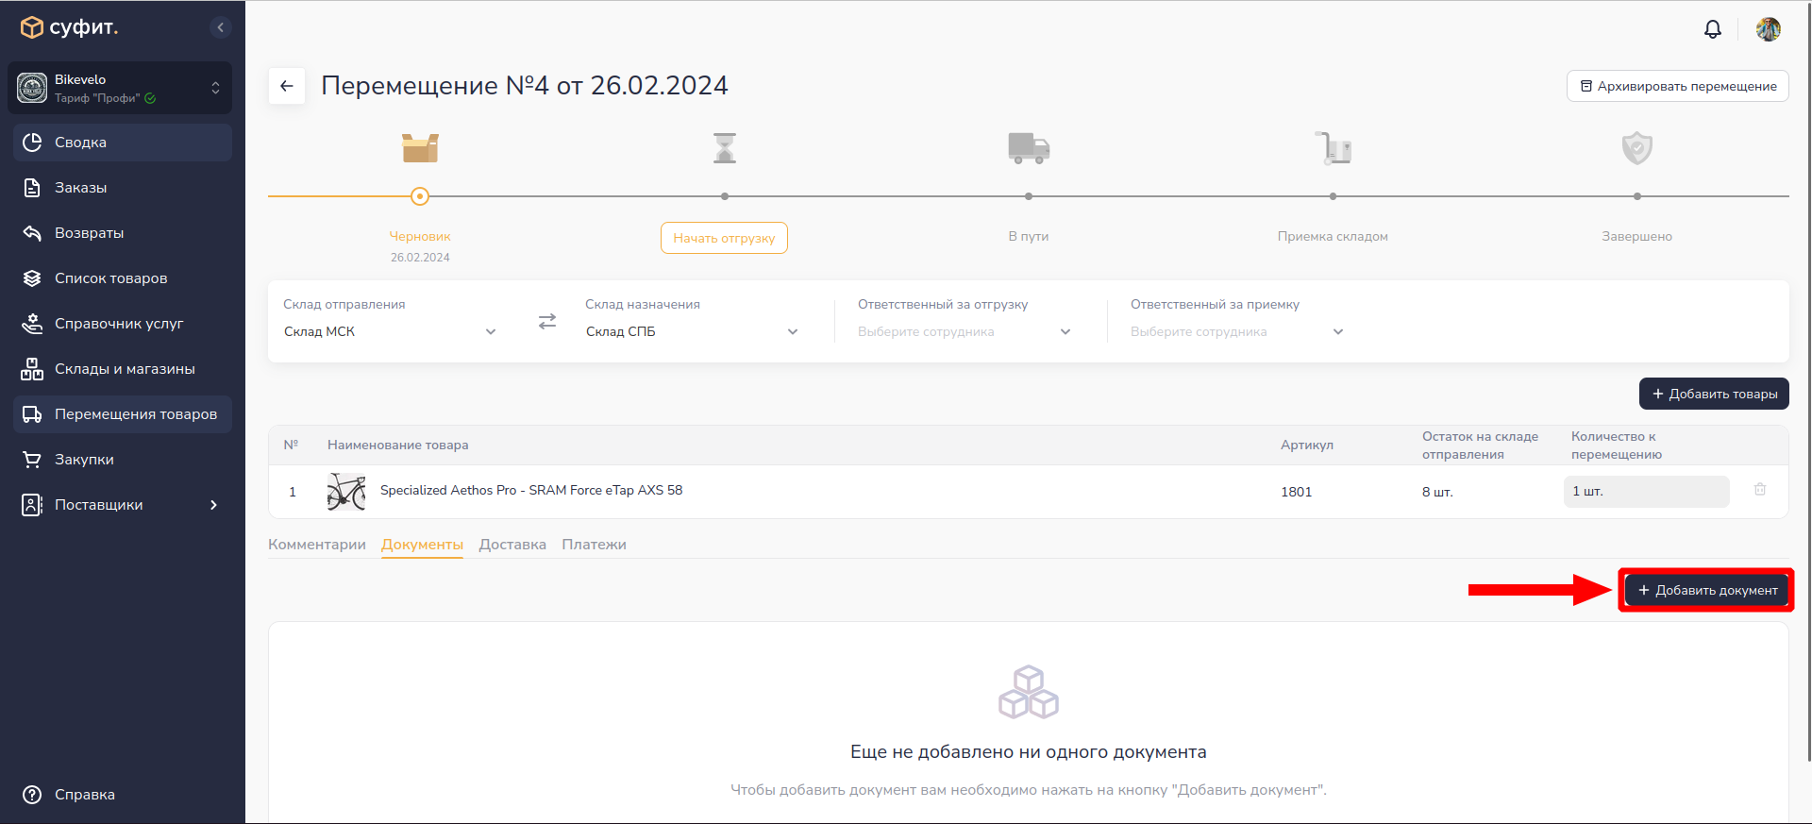Image resolution: width=1812 pixels, height=824 pixels.
Task: Open the Сводка menu item
Action: 123,143
